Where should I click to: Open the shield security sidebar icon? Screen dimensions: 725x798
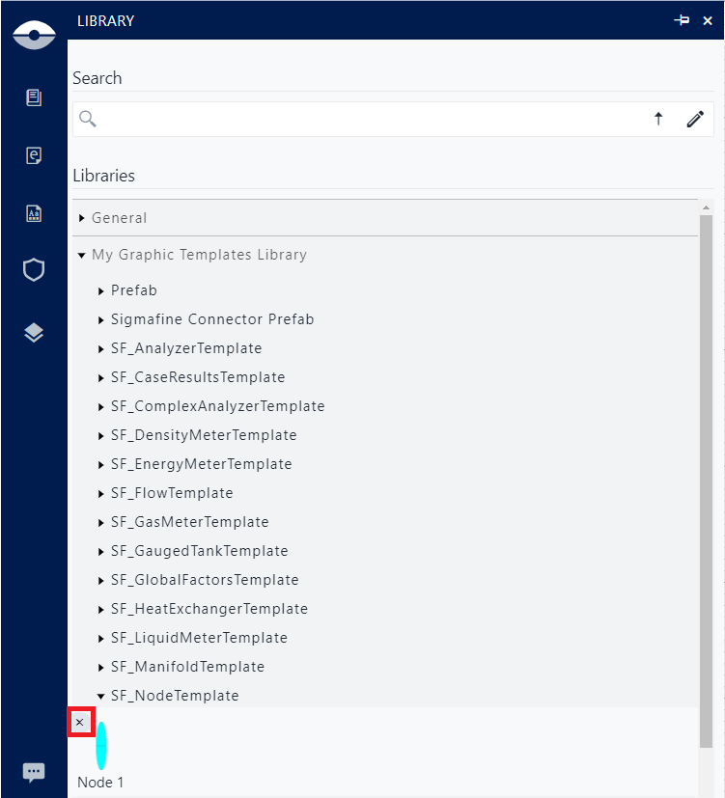[x=34, y=270]
